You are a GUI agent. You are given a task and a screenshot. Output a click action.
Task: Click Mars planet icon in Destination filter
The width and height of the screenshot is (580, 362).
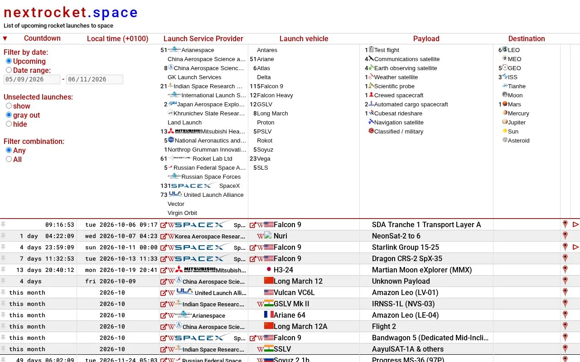[505, 104]
